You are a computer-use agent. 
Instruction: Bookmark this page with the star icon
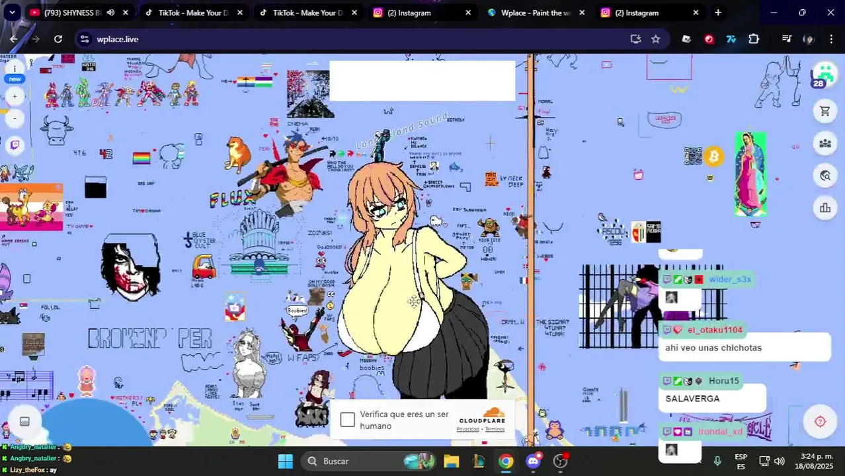point(656,39)
